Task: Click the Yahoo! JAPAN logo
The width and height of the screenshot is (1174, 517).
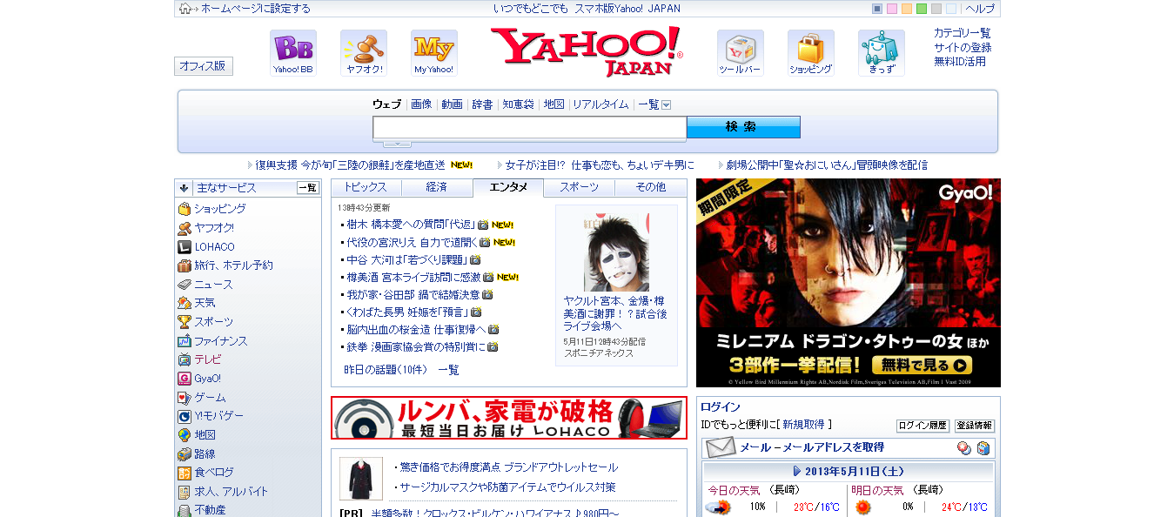Action: coord(587,51)
